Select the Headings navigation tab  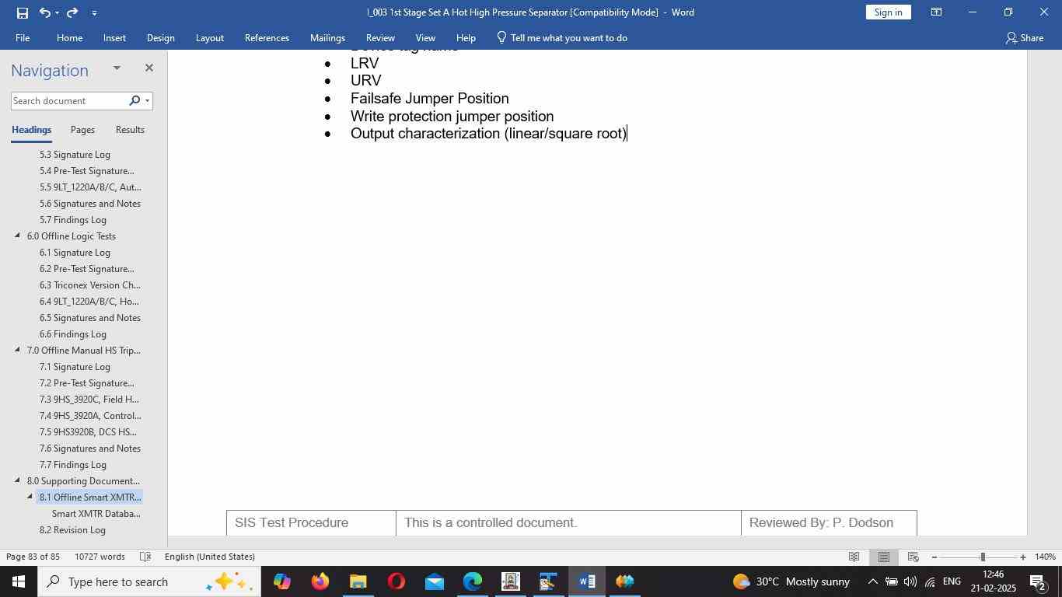point(31,130)
